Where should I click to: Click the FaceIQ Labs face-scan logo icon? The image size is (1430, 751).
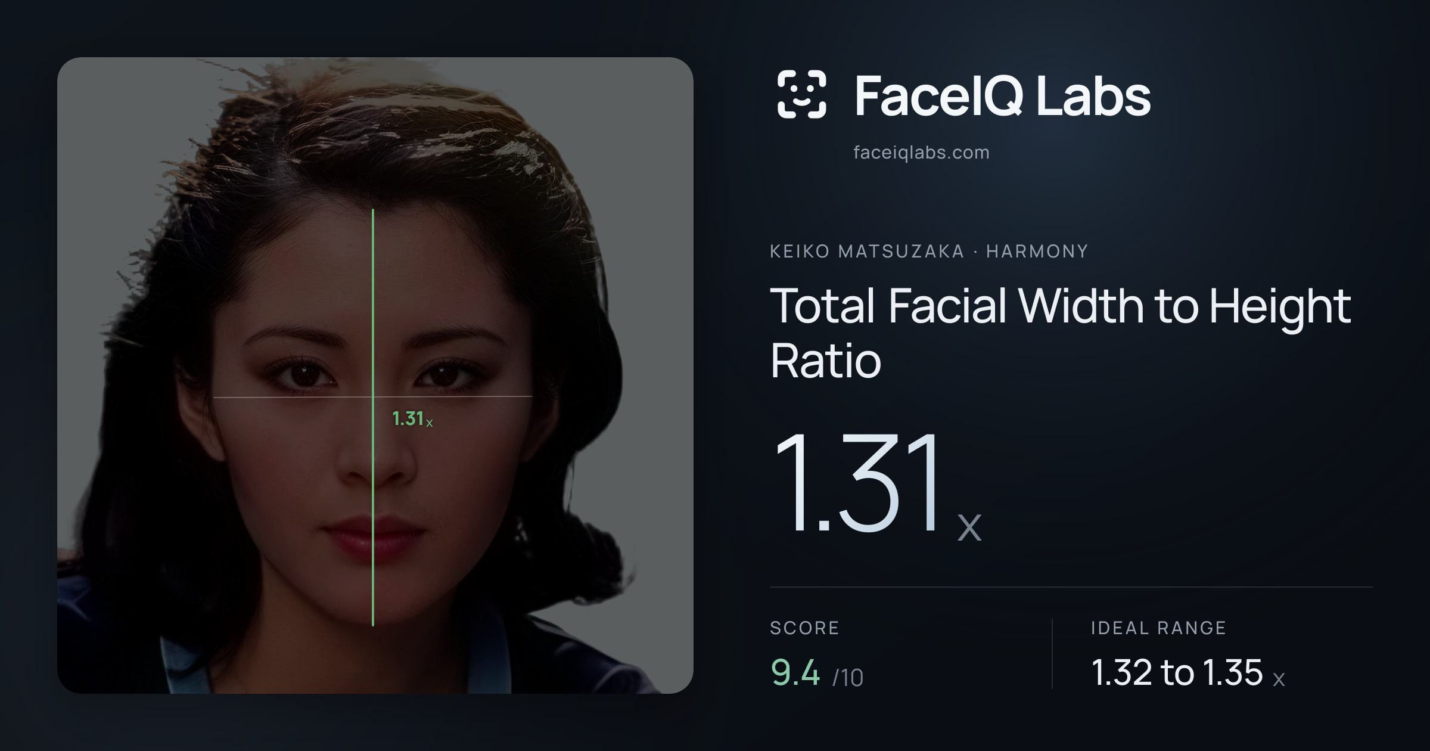801,94
